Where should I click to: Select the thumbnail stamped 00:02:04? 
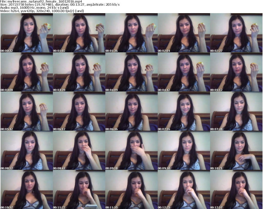tap(184, 33)
